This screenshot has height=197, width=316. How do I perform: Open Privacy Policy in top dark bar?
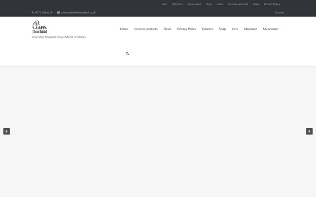[272, 4]
